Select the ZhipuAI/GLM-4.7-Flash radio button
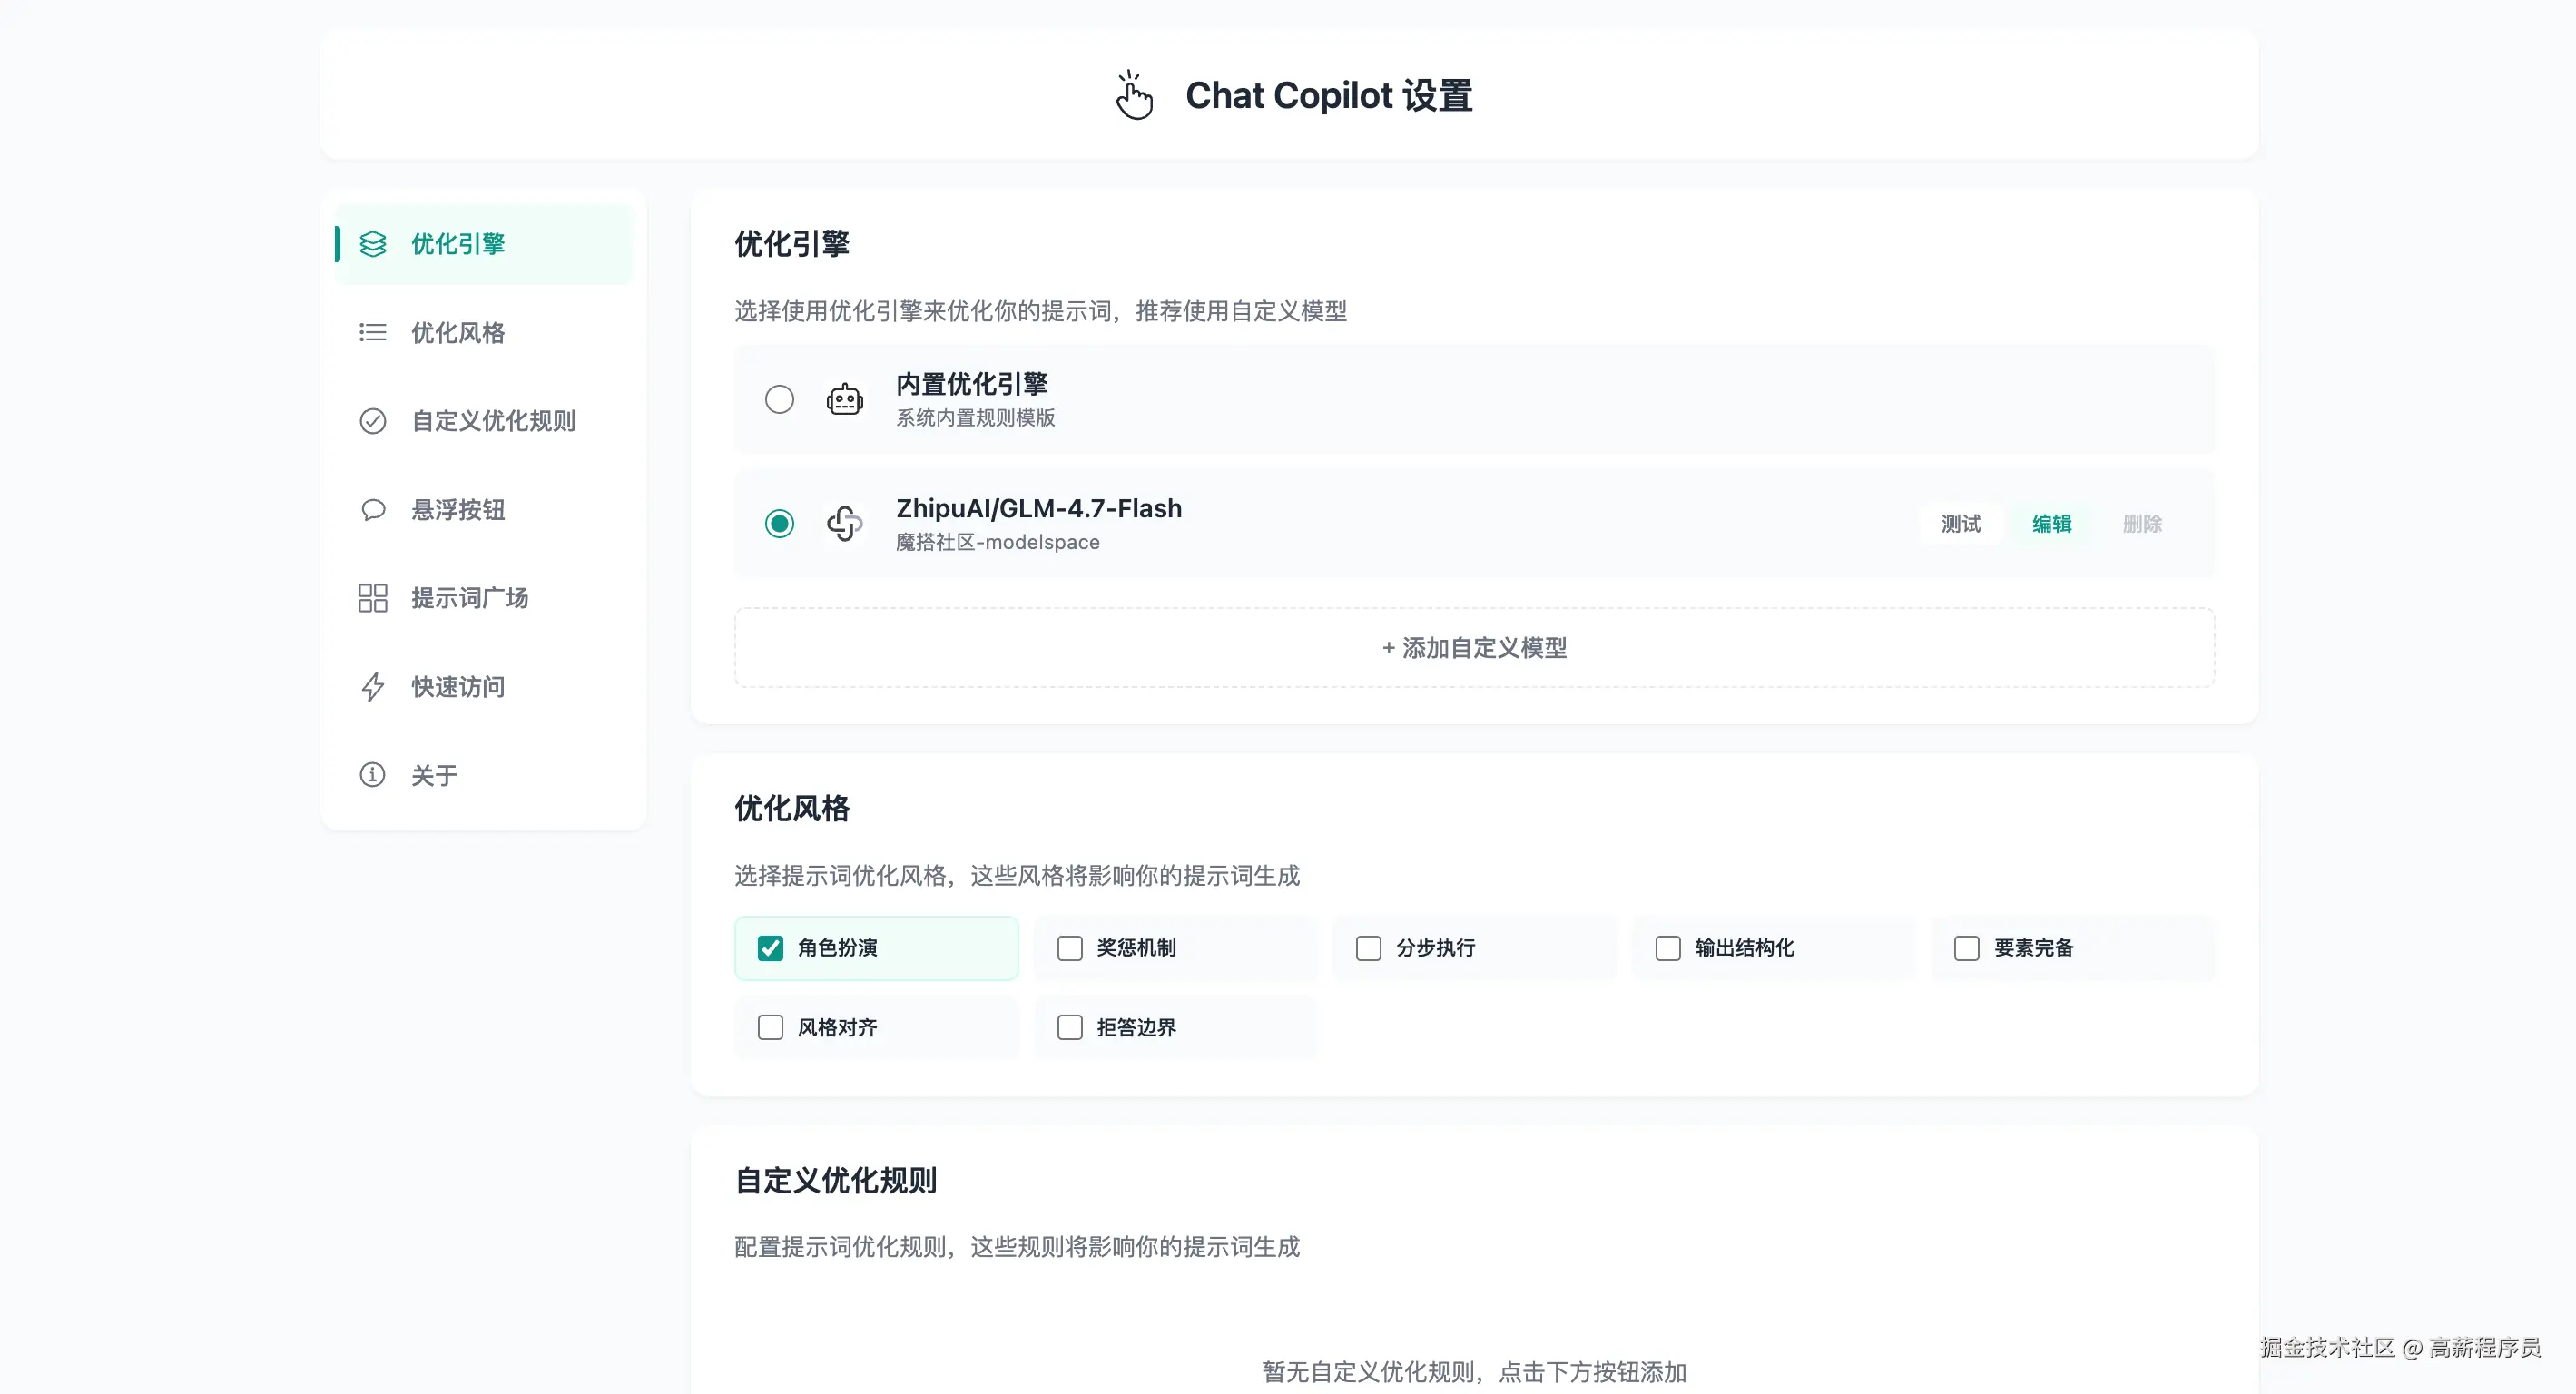The image size is (2576, 1394). click(x=779, y=524)
